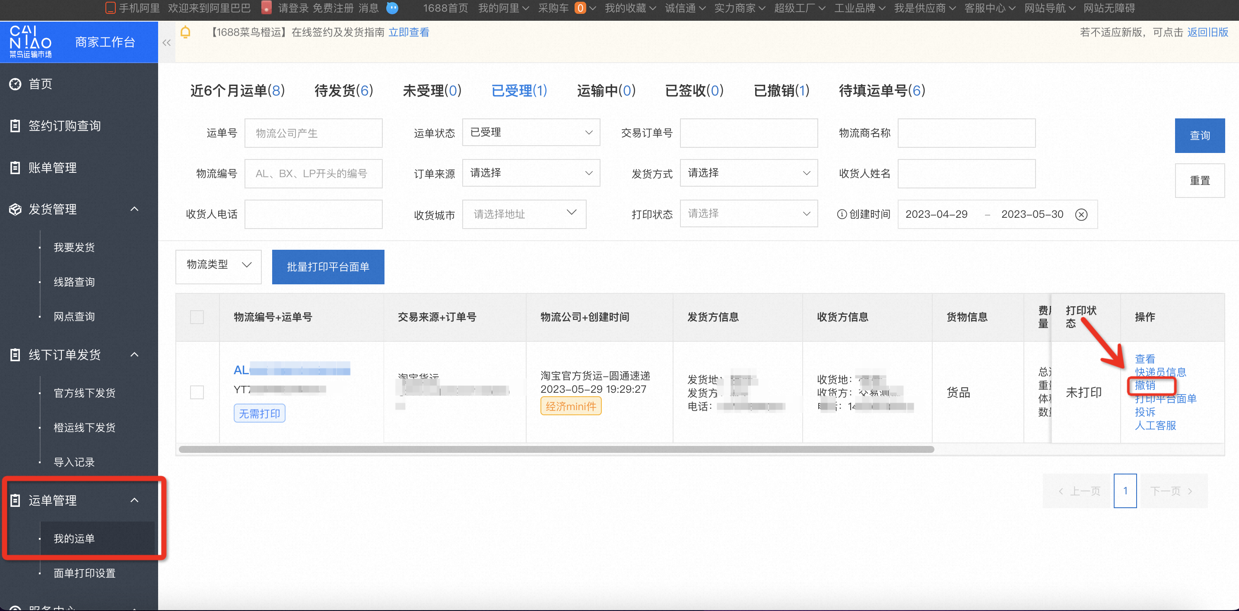This screenshot has width=1239, height=611.
Task: Switch to 运输中 tab
Action: [606, 90]
